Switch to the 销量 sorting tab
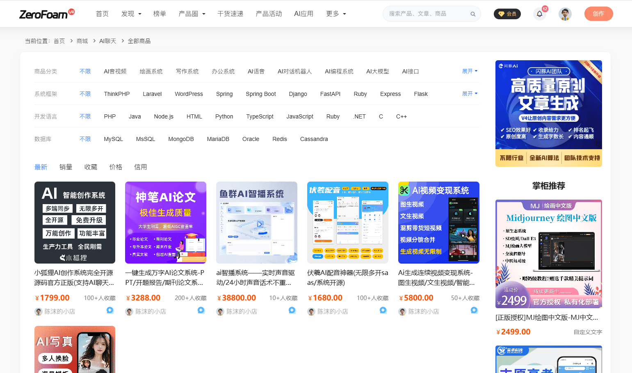632x373 pixels. coord(66,166)
